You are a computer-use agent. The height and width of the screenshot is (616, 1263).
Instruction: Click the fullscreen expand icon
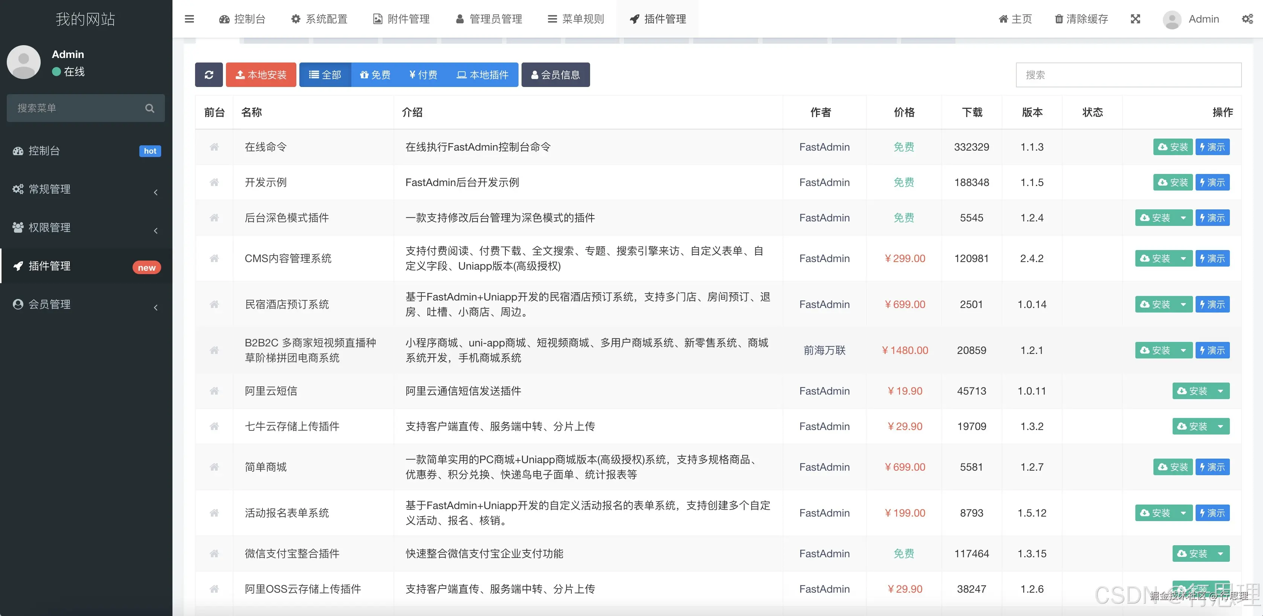[1135, 19]
